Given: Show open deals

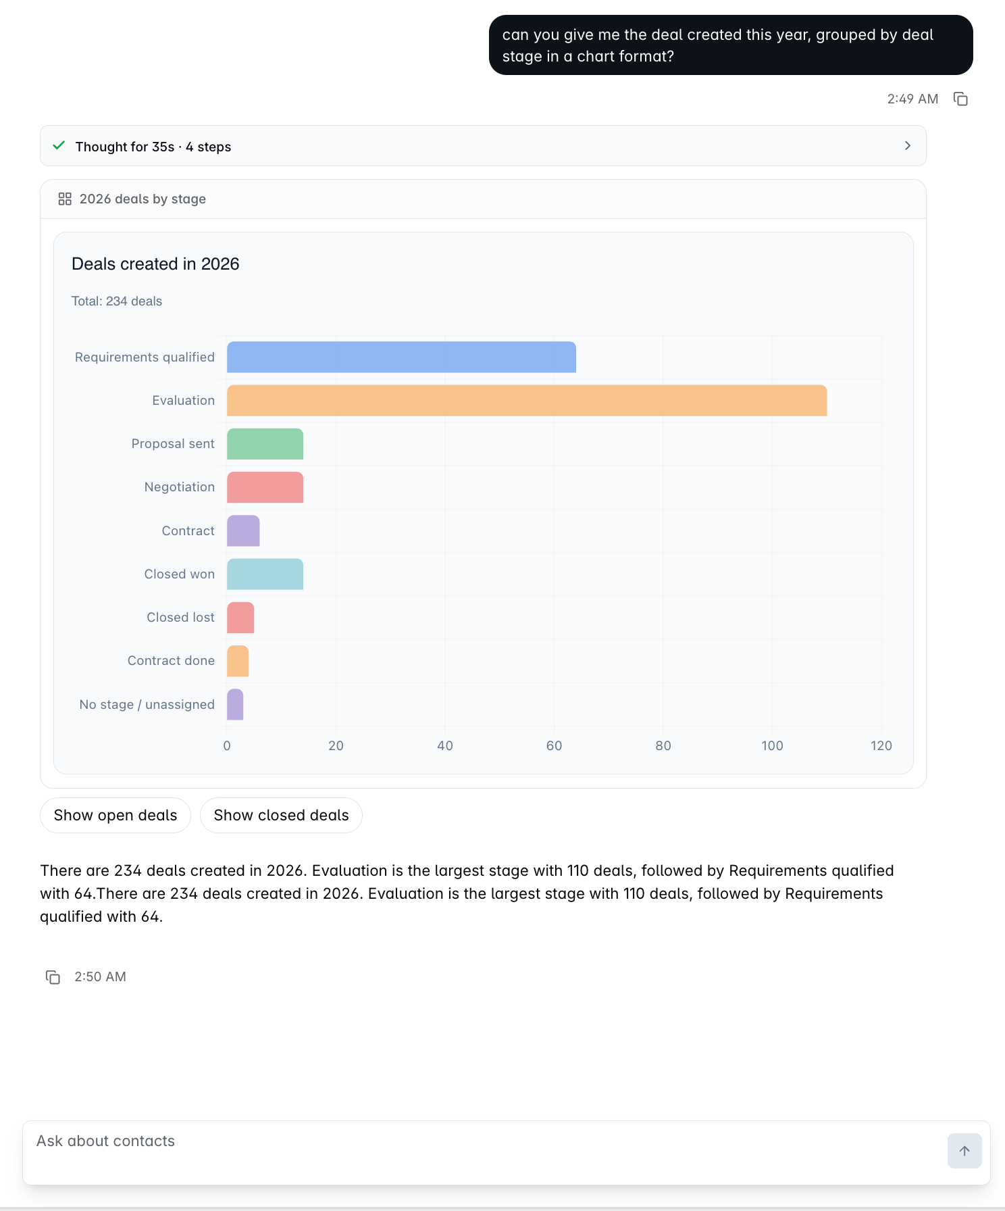Looking at the screenshot, I should coord(115,815).
